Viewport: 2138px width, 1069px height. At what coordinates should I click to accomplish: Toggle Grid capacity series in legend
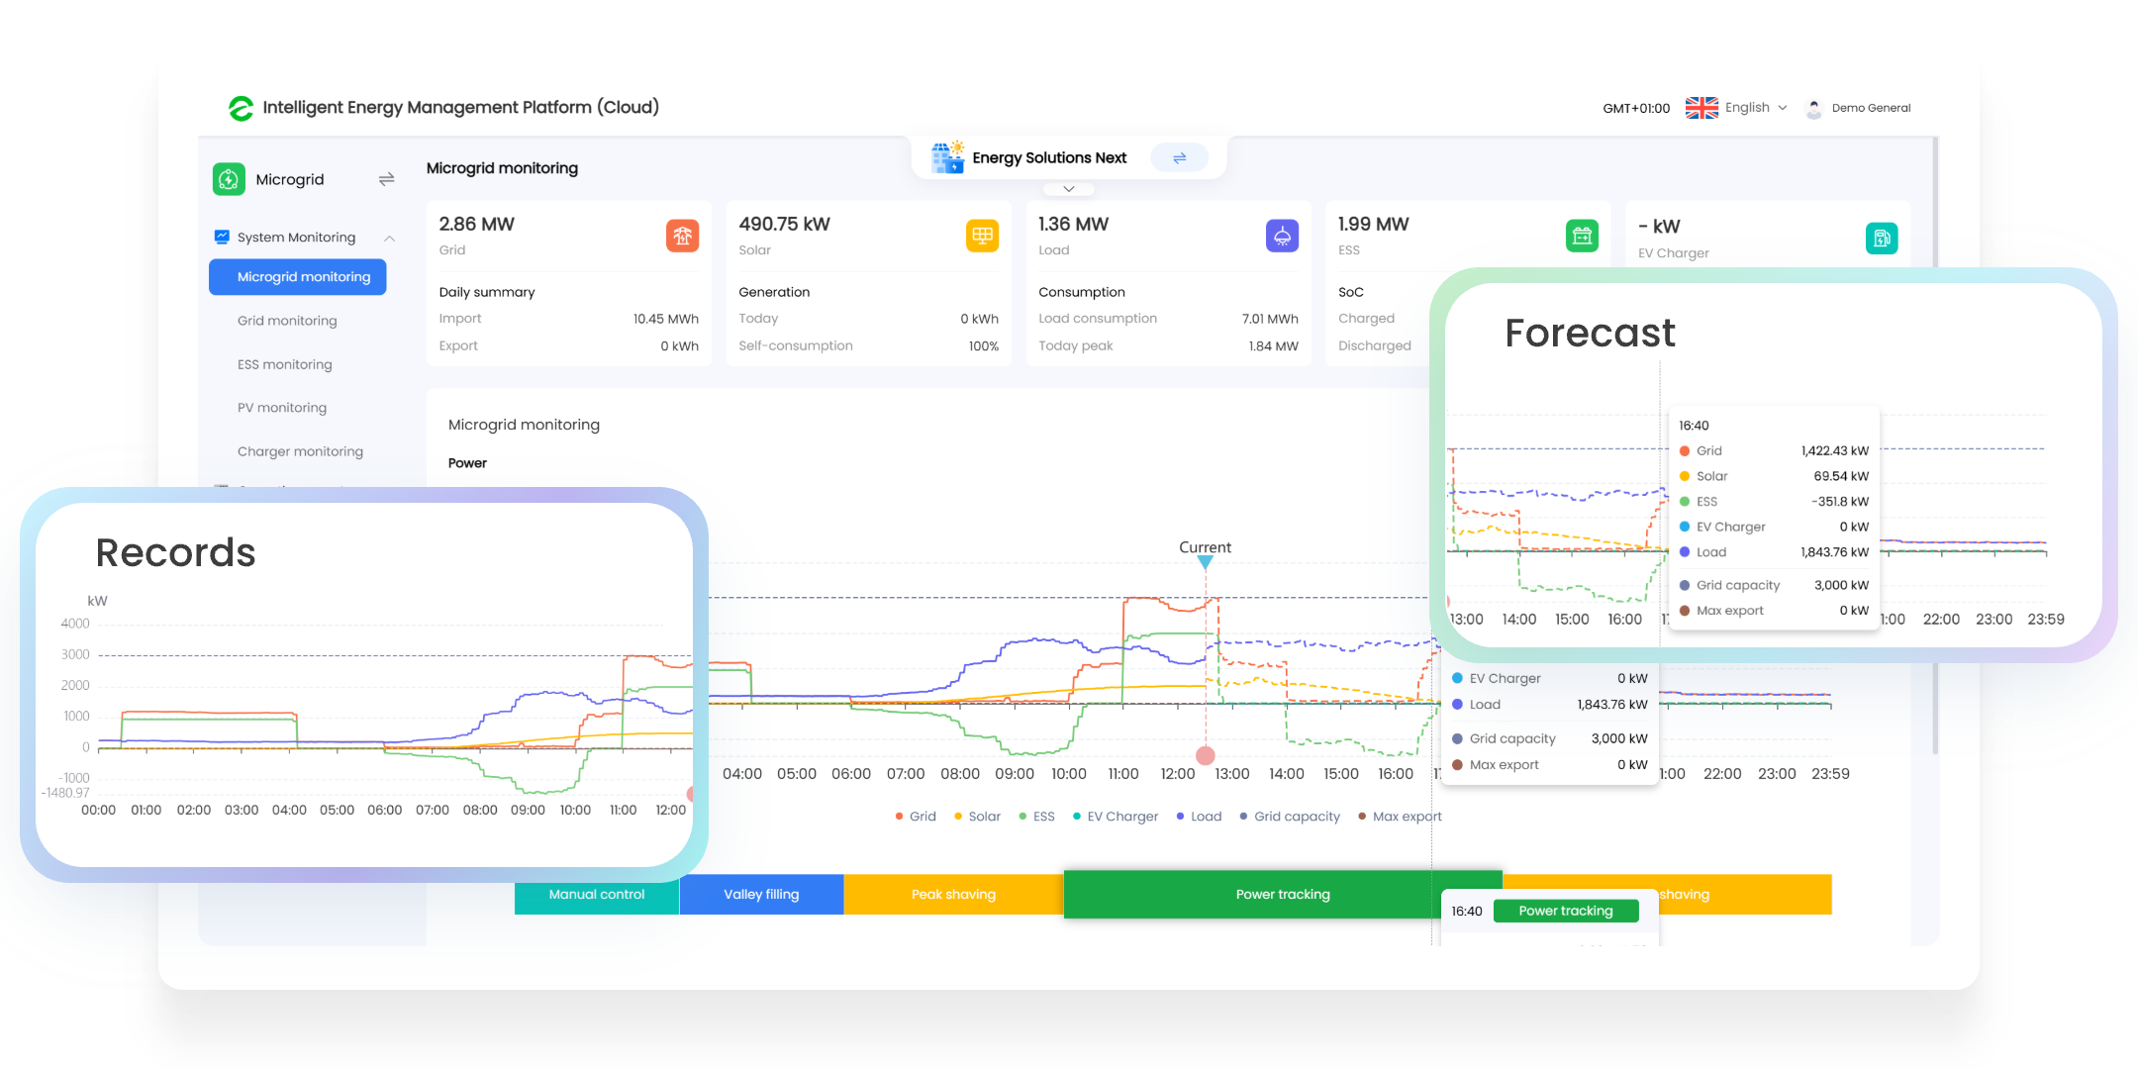pyautogui.click(x=1290, y=817)
